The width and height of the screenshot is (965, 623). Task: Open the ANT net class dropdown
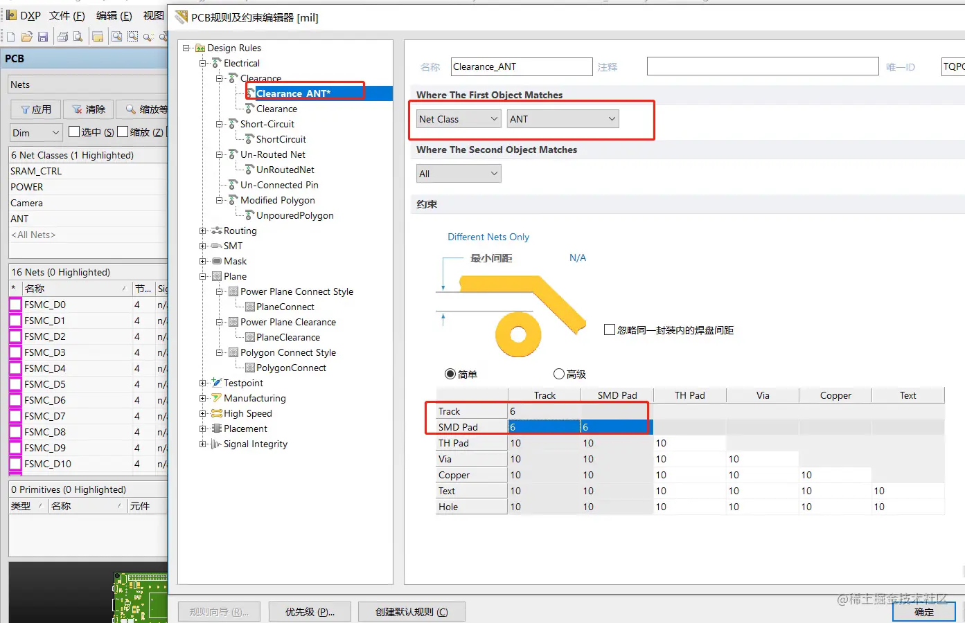[563, 119]
